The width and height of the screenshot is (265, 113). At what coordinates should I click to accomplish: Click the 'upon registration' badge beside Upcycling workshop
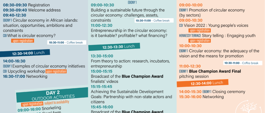pos(56,71)
